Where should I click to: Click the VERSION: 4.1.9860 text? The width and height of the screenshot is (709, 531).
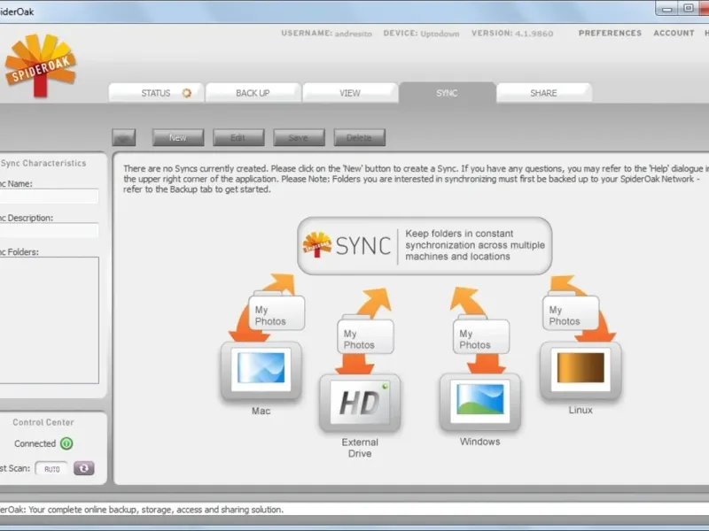pos(512,34)
